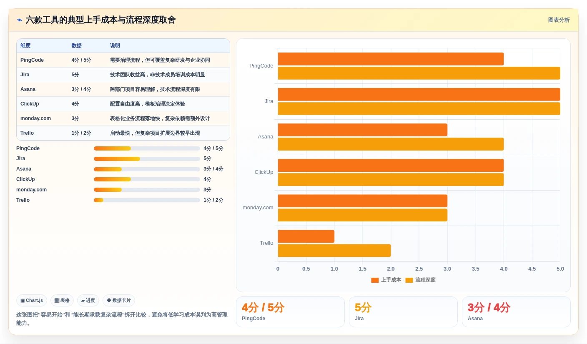Click the ClickUp label on the chart axis
This screenshot has width=587, height=344.
point(264,172)
